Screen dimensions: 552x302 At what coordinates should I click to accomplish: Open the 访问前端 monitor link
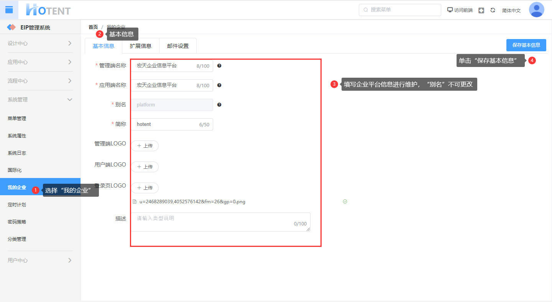point(460,10)
